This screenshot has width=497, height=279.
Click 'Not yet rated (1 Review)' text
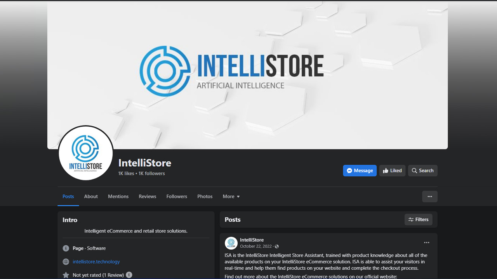98,275
